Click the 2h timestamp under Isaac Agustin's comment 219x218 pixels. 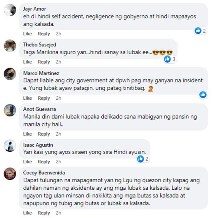tap(58, 162)
